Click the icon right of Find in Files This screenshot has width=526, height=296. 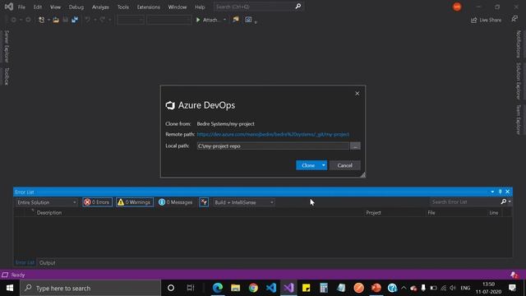[248, 20]
